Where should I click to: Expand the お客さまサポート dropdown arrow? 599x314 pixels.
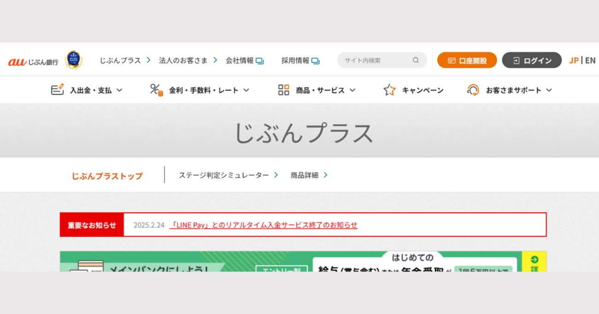point(549,90)
